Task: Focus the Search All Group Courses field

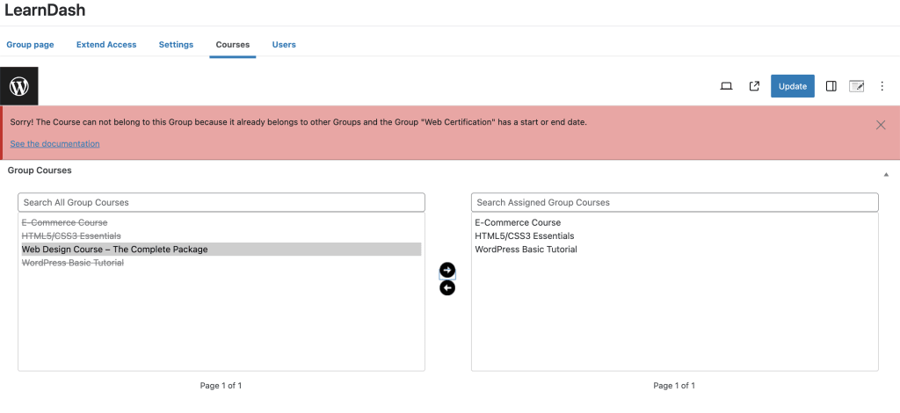Action: point(221,202)
